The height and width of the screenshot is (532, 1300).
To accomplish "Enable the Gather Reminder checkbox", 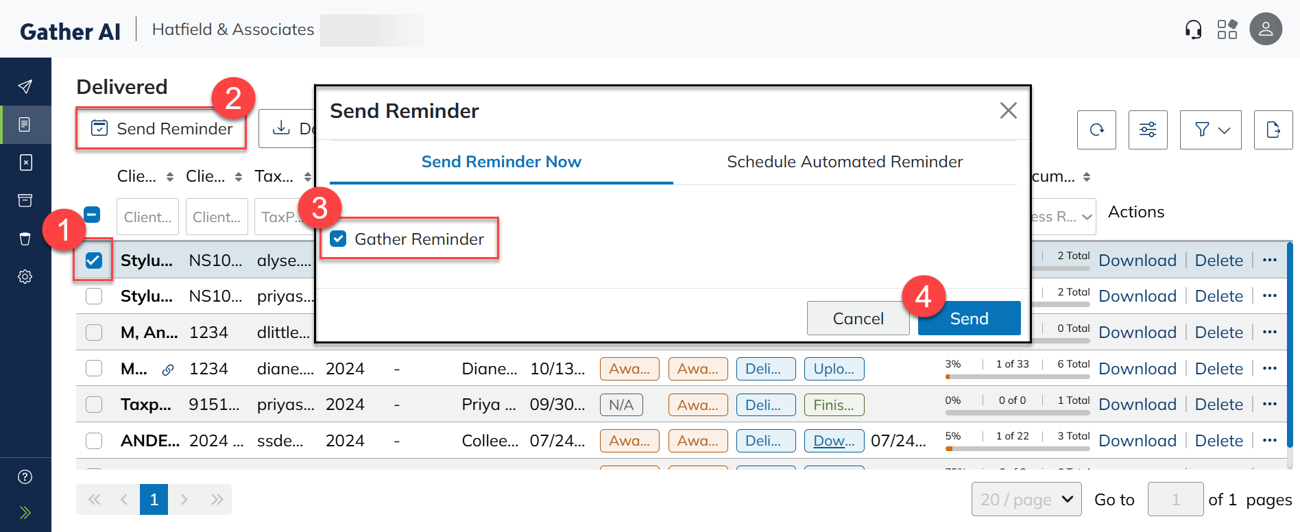I will point(338,239).
